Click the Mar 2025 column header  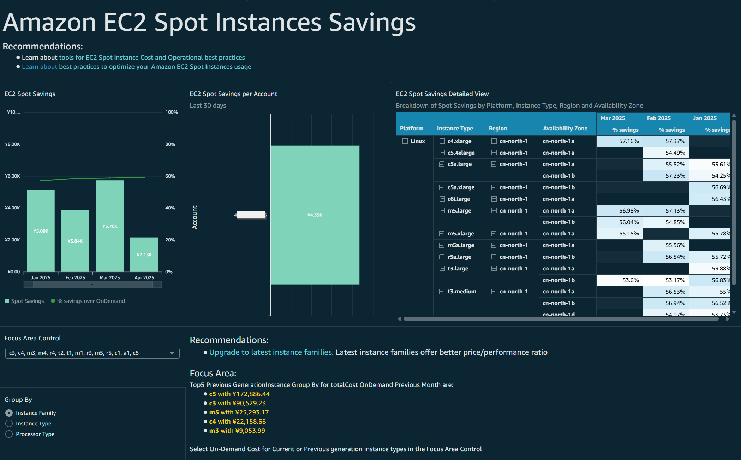[613, 118]
